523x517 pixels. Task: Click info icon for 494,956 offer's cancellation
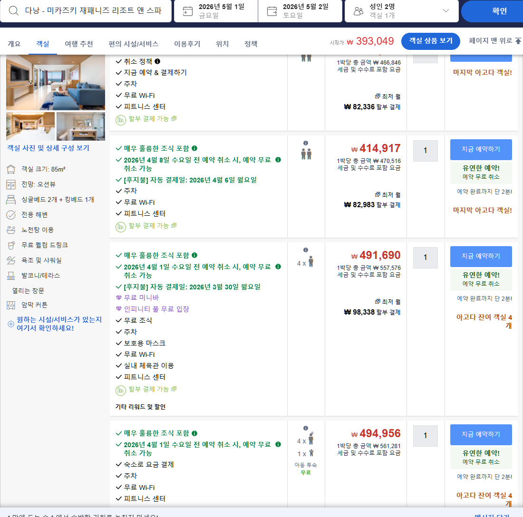(x=278, y=444)
